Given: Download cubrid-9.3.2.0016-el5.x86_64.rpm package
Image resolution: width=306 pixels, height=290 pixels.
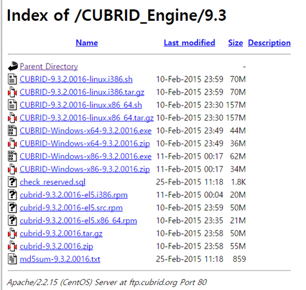Looking at the screenshot, I should click(x=78, y=220).
